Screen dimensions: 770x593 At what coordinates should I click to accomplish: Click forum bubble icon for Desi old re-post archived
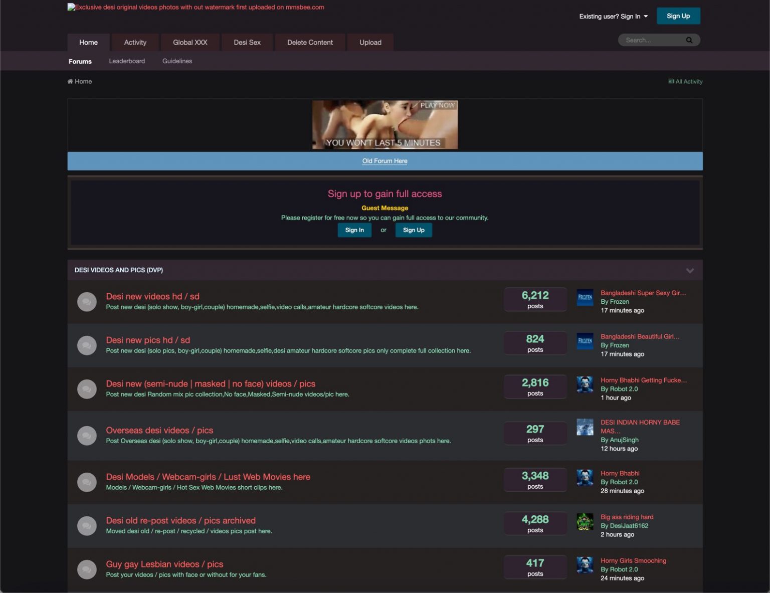coord(87,526)
